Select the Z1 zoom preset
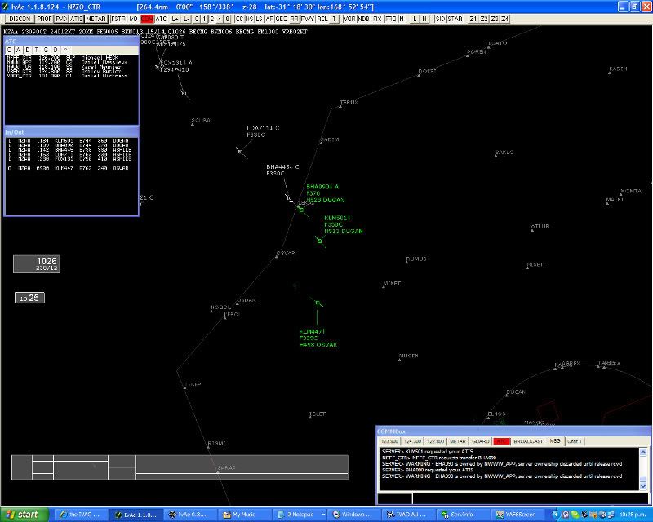Viewport: 653px width, 522px height. pos(474,18)
